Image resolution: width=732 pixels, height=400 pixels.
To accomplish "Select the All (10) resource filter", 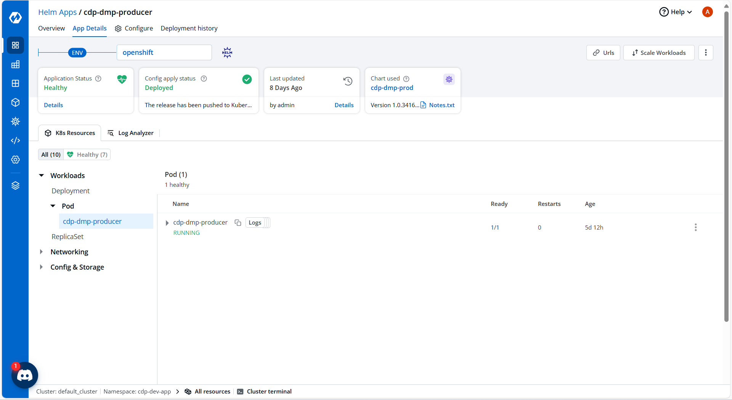I will point(51,154).
